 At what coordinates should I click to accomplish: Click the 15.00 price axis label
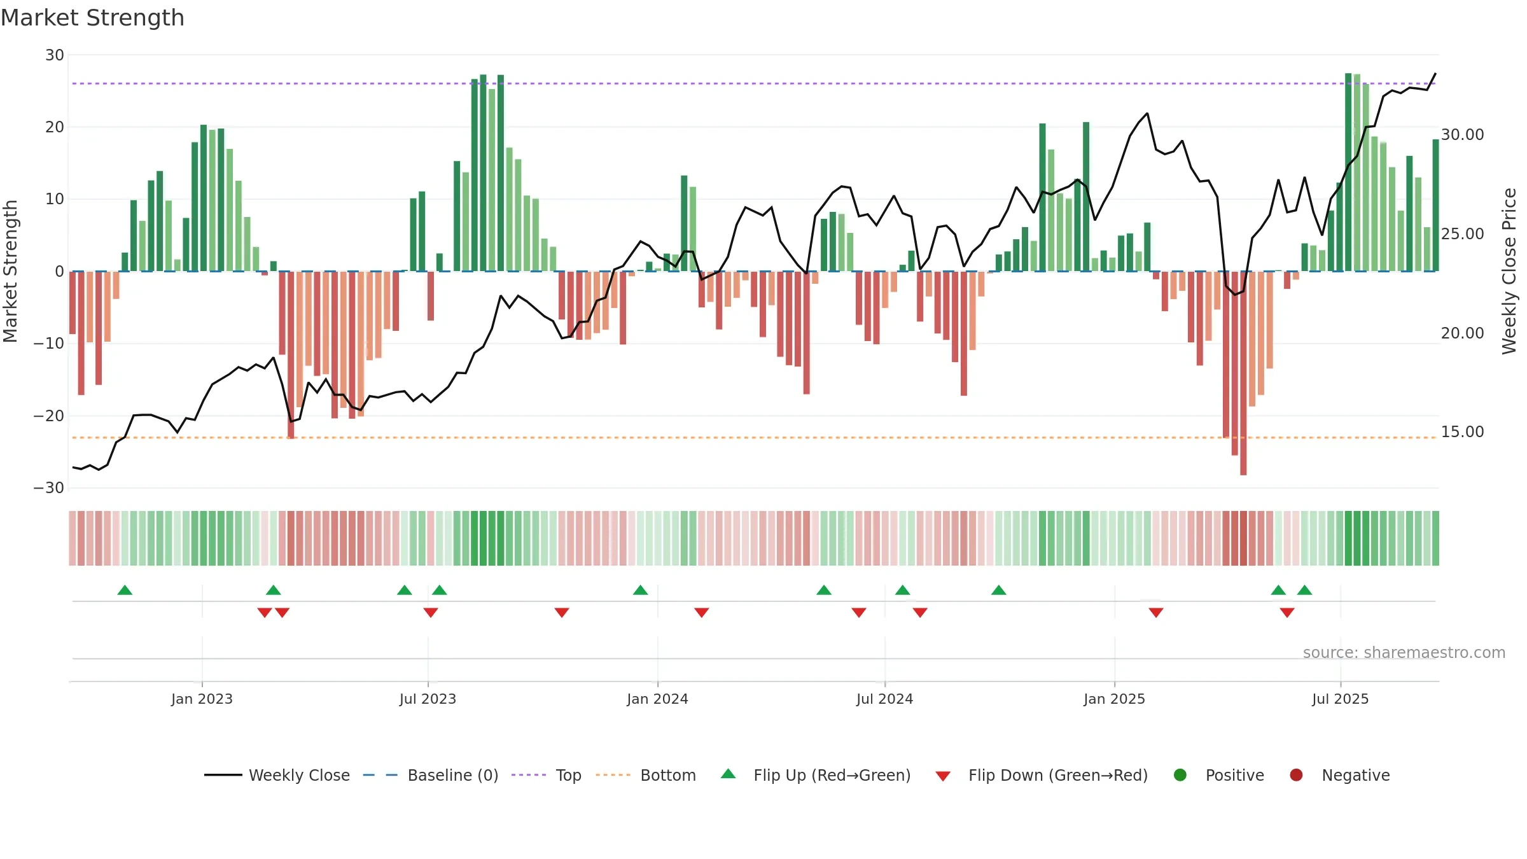[1462, 432]
